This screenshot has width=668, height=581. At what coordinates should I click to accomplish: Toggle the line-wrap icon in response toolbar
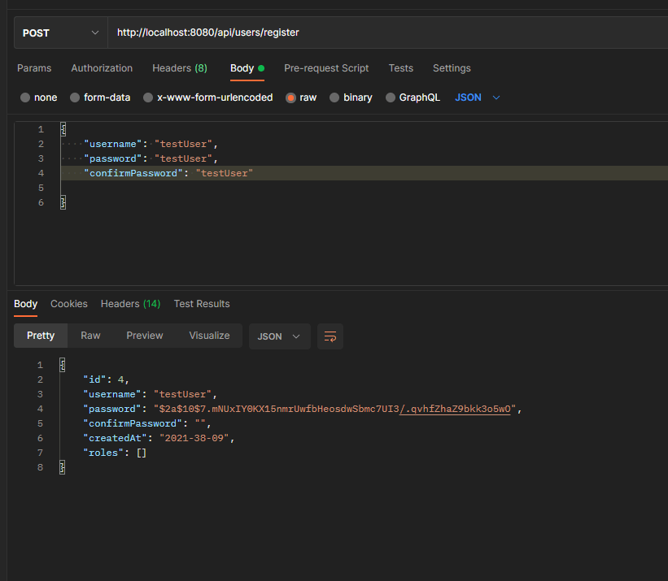click(x=330, y=336)
